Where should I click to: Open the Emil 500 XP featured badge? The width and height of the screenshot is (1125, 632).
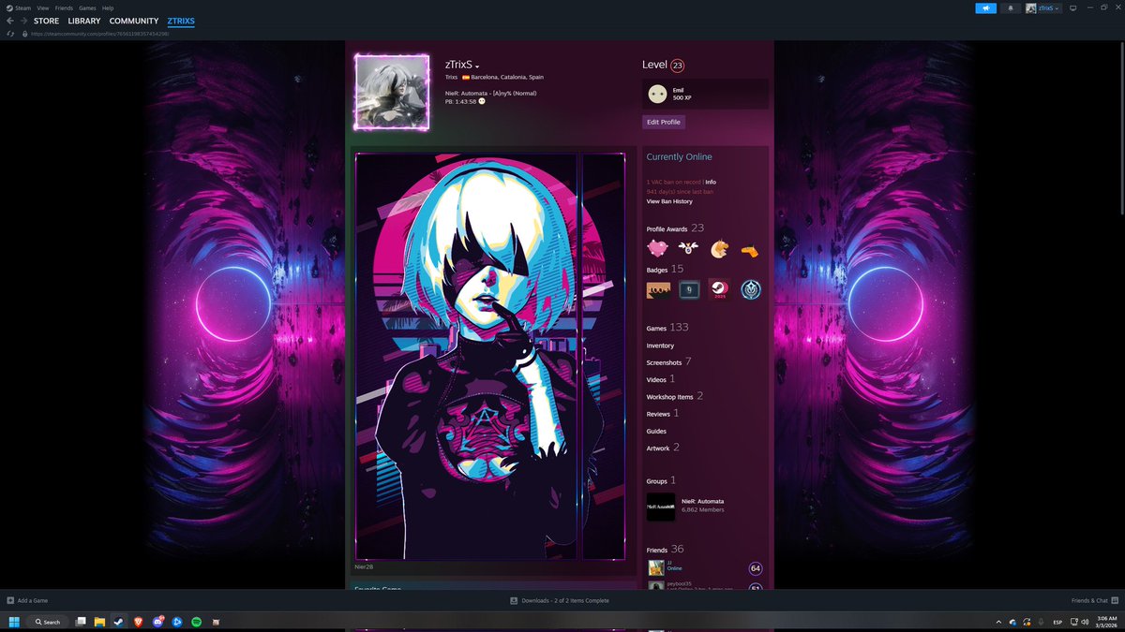tap(705, 94)
